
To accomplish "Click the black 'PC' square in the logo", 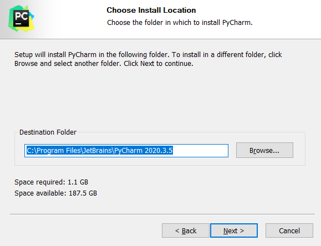I will 21,18.
